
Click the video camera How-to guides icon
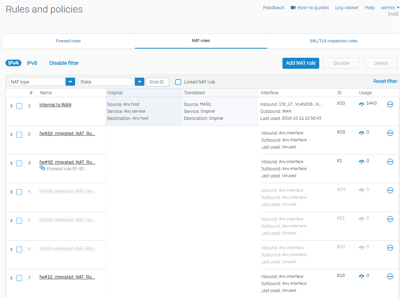click(x=293, y=8)
